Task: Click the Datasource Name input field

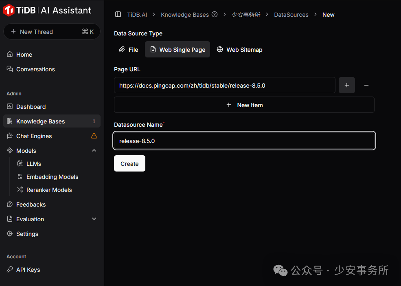Action: pyautogui.click(x=244, y=141)
